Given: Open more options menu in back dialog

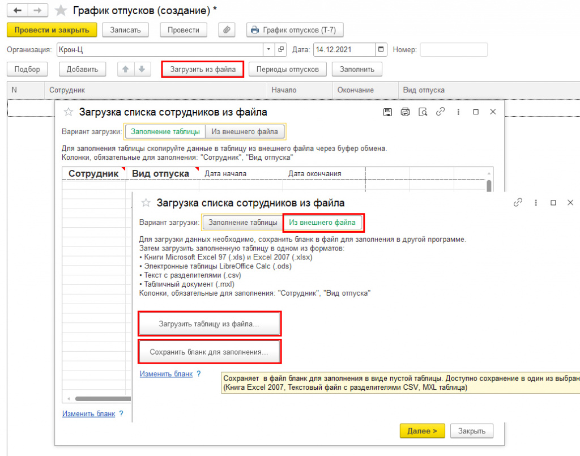Looking at the screenshot, I should (x=458, y=112).
